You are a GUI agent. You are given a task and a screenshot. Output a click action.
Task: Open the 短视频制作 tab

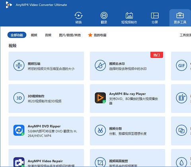tap(129, 18)
